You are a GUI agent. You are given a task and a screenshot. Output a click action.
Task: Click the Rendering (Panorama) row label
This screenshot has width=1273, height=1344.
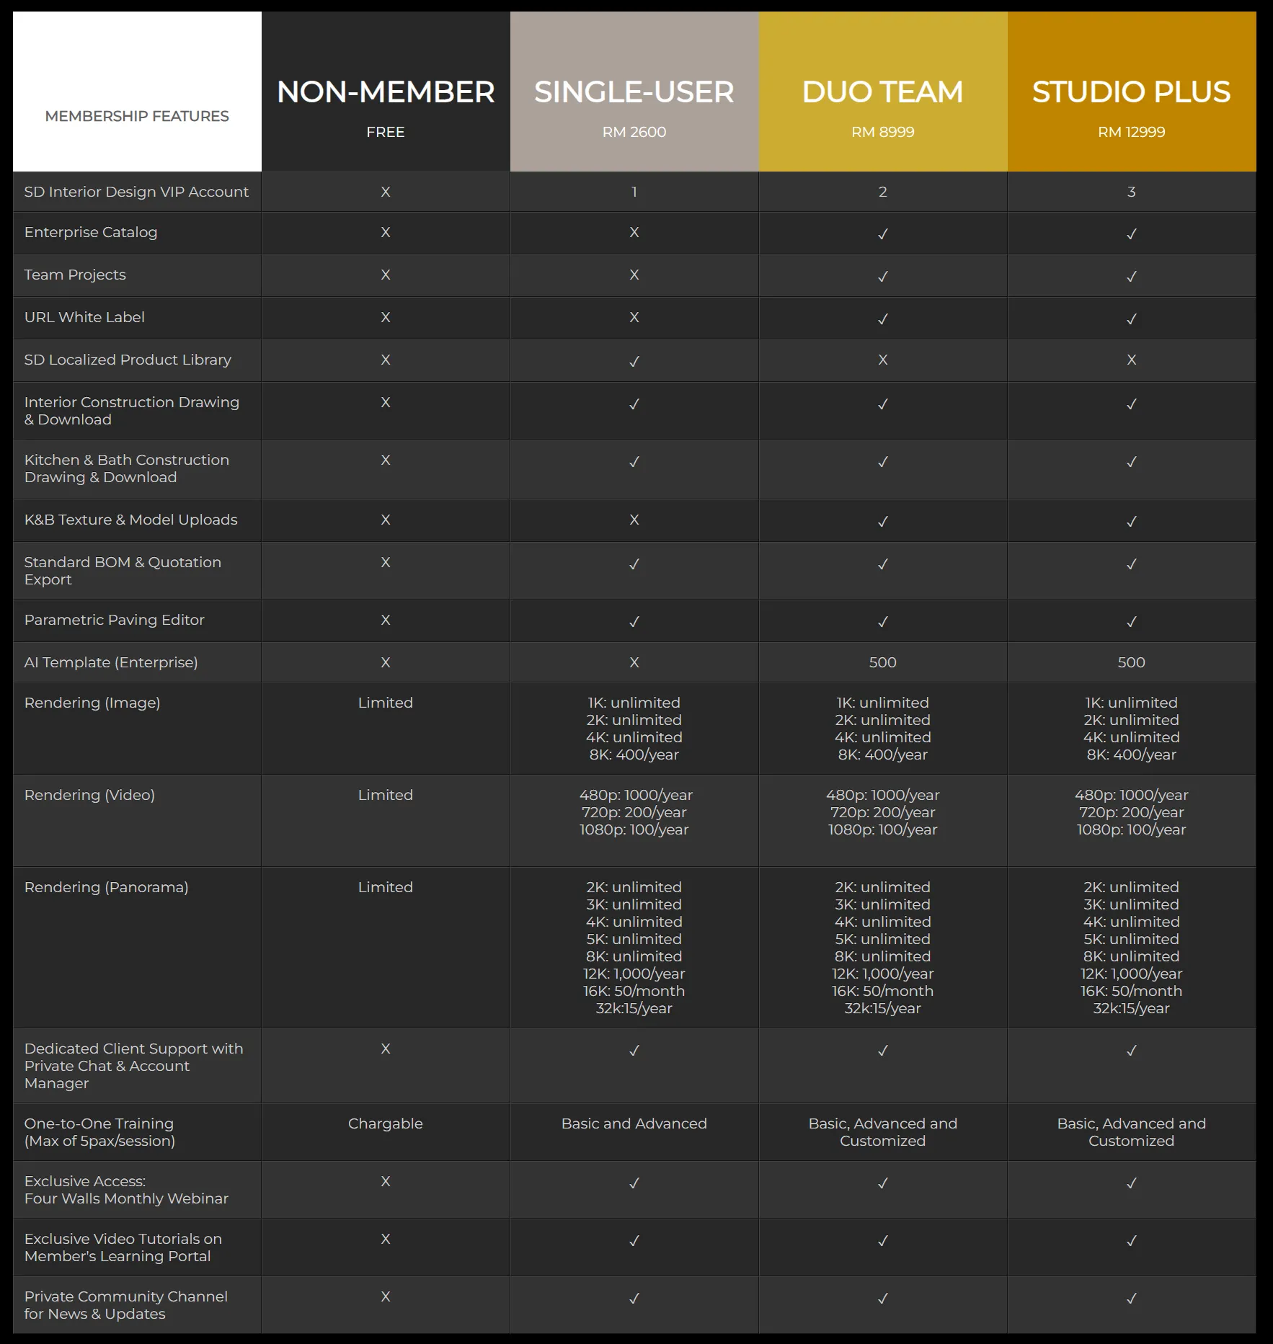(107, 887)
